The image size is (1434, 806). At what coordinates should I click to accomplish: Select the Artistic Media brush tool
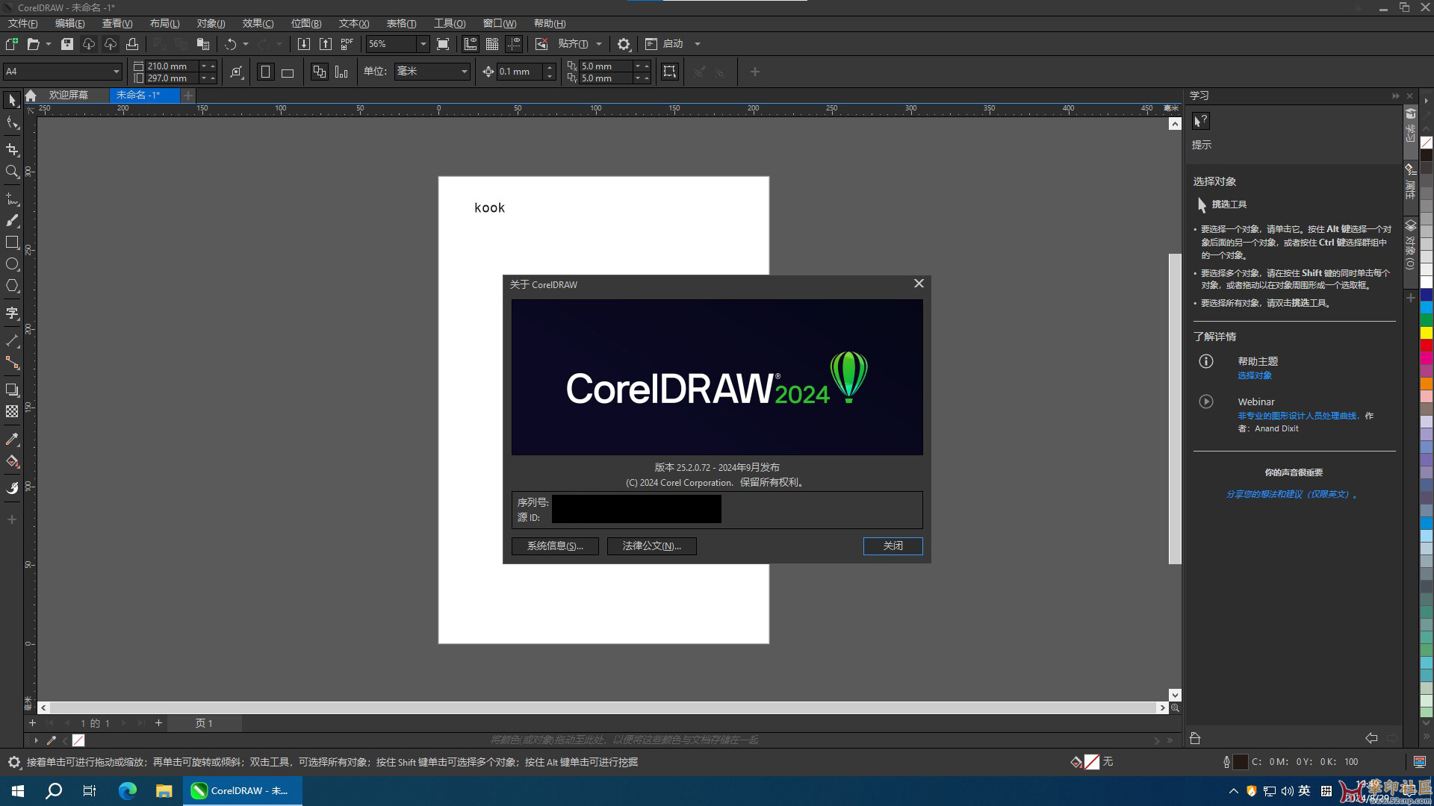(12, 220)
